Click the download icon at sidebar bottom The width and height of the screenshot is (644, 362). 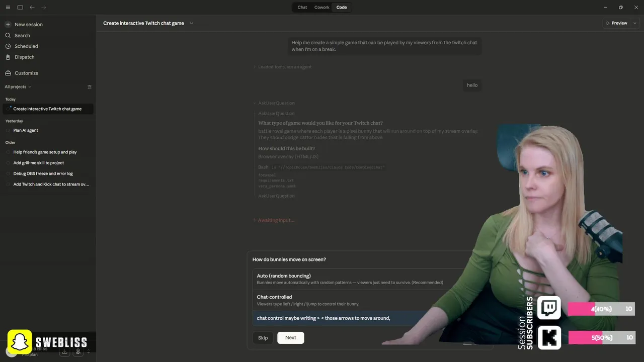coord(64,351)
